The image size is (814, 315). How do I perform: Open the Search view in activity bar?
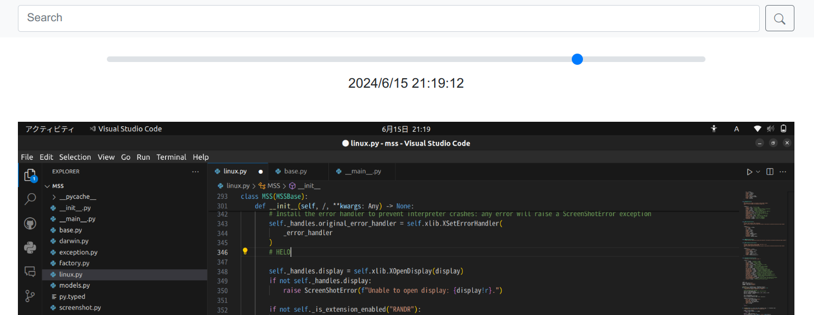[x=30, y=199]
